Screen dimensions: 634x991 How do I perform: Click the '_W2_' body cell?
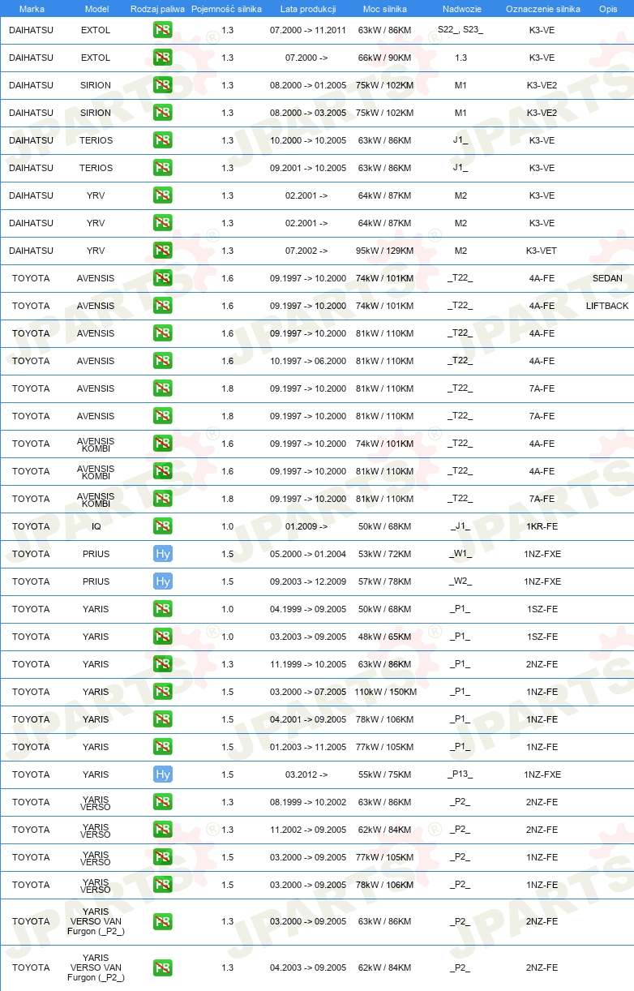[460, 581]
